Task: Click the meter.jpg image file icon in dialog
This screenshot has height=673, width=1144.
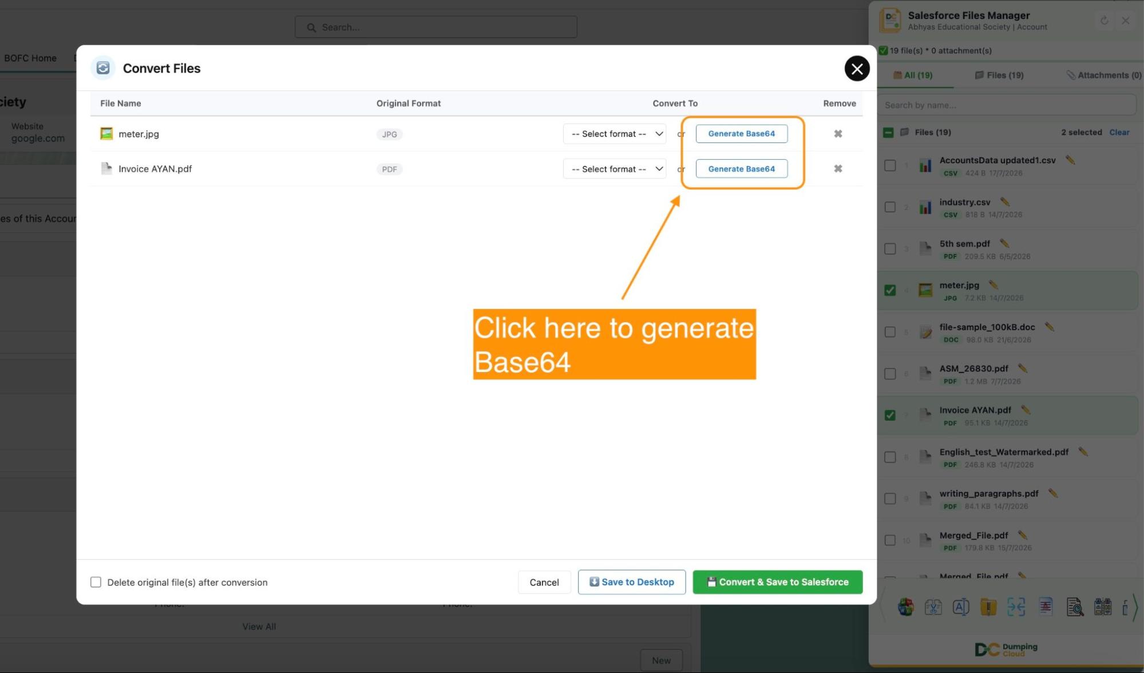Action: [x=106, y=133]
